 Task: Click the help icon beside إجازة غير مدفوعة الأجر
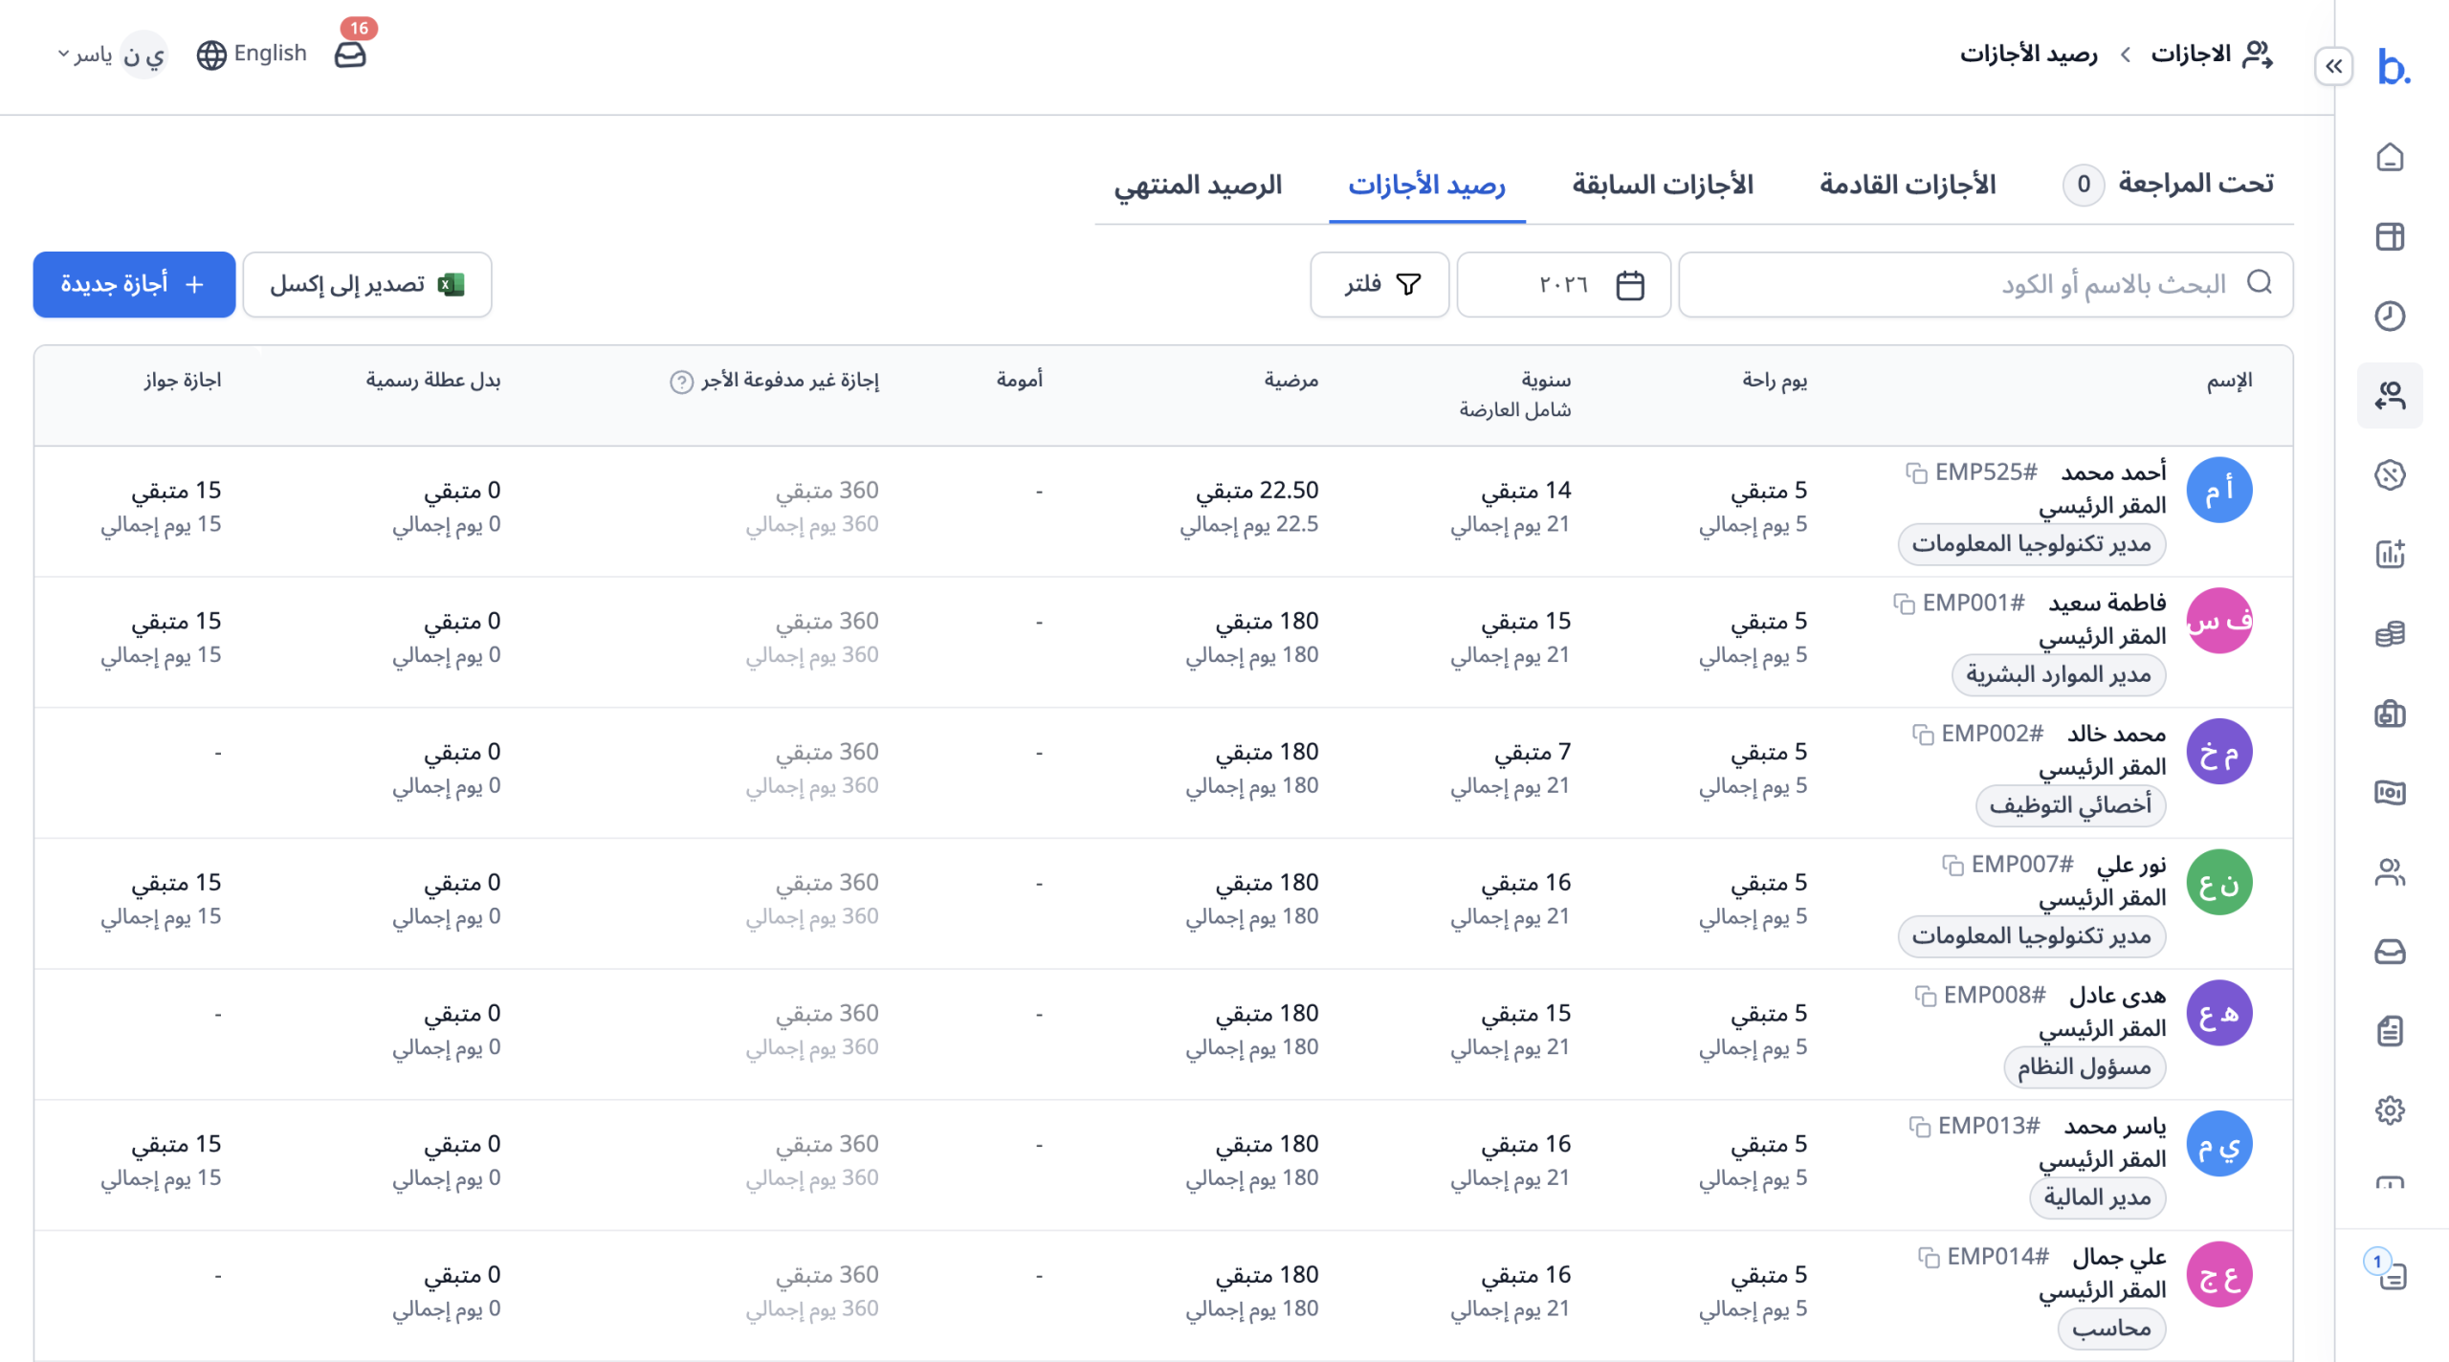pyautogui.click(x=681, y=382)
